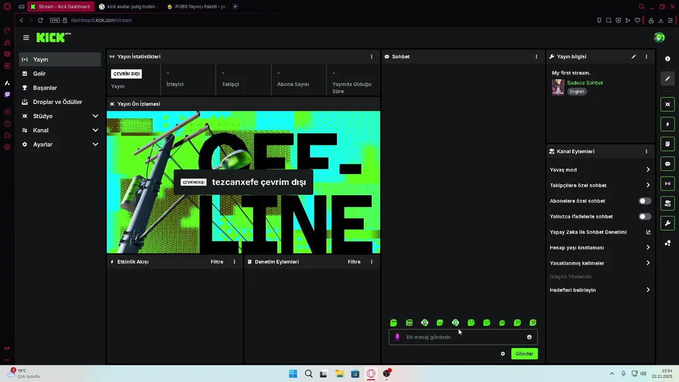Open Etkinlik Akışı panel options menu
Image resolution: width=679 pixels, height=382 pixels.
(234, 262)
